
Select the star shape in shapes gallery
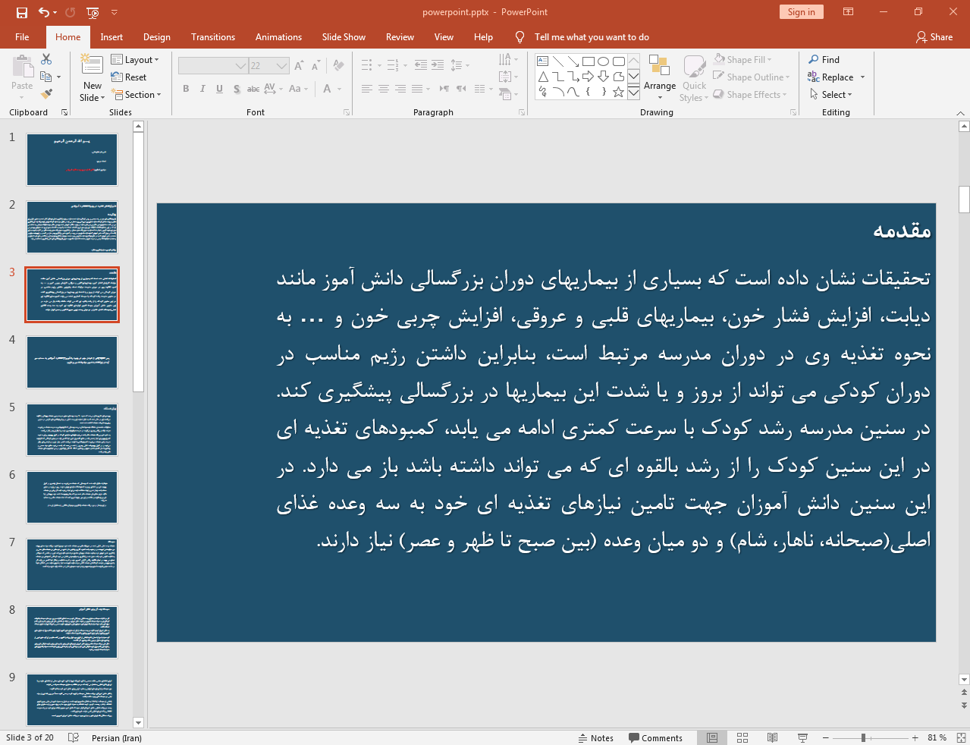pos(619,92)
